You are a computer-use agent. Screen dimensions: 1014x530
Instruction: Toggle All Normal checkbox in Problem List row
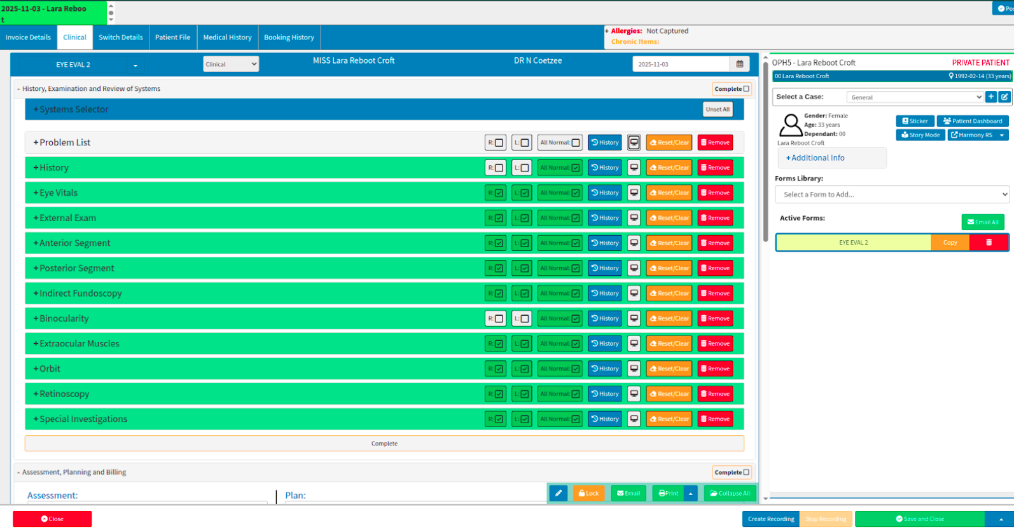click(x=576, y=143)
